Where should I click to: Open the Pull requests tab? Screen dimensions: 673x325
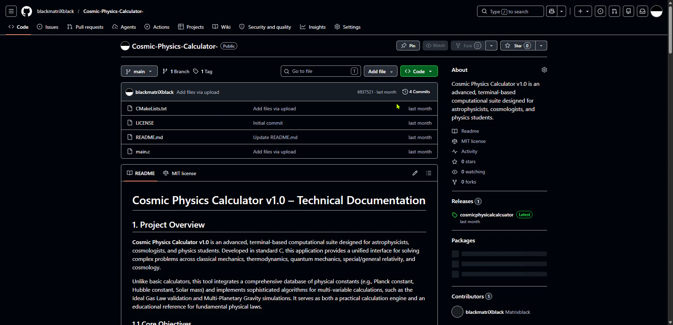[85, 27]
